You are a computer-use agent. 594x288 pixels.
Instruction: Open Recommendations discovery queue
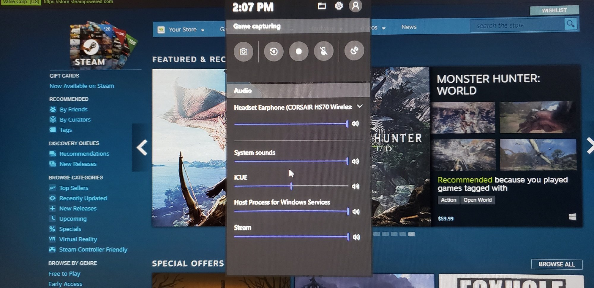(x=84, y=154)
